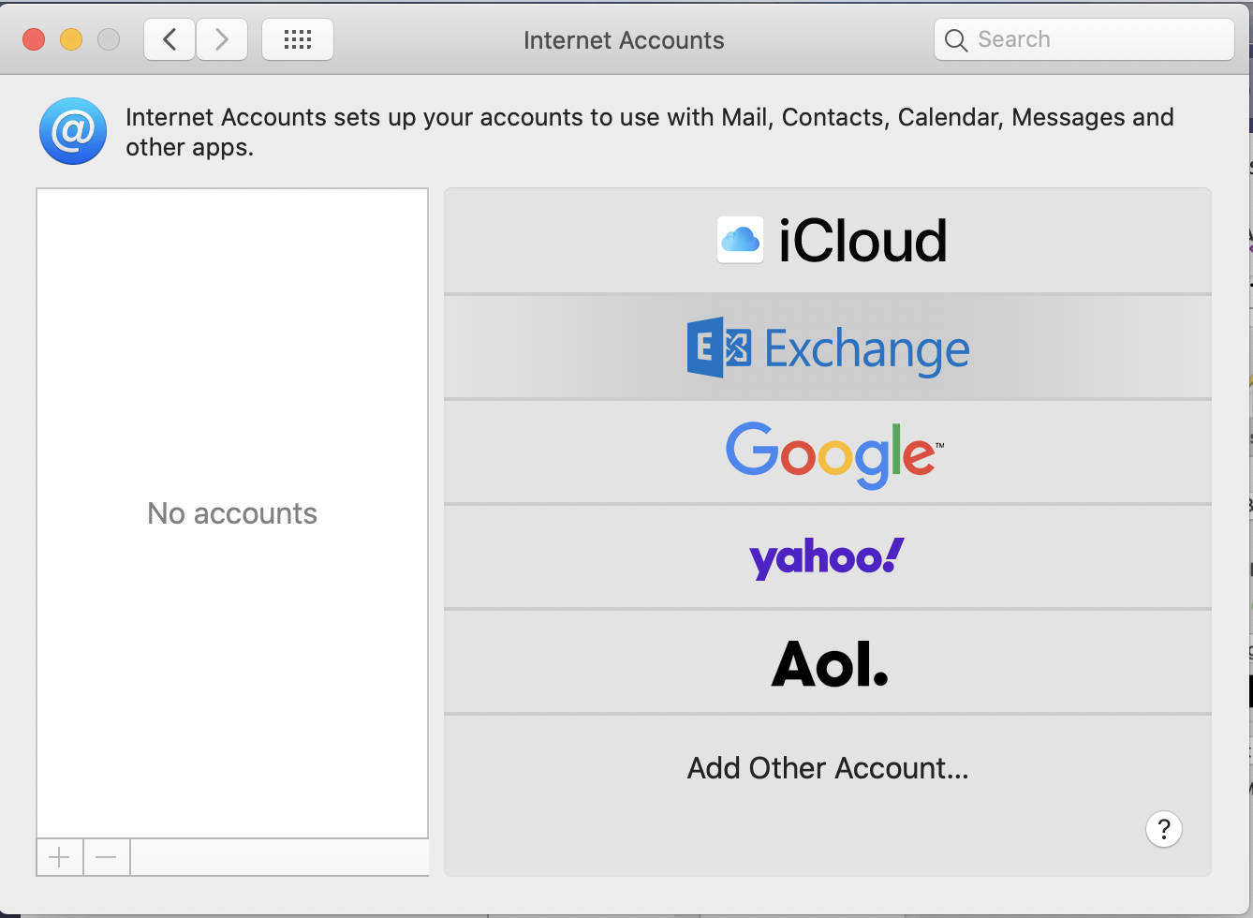The image size is (1253, 918).
Task: Choose Google as the account type
Action: tap(828, 453)
